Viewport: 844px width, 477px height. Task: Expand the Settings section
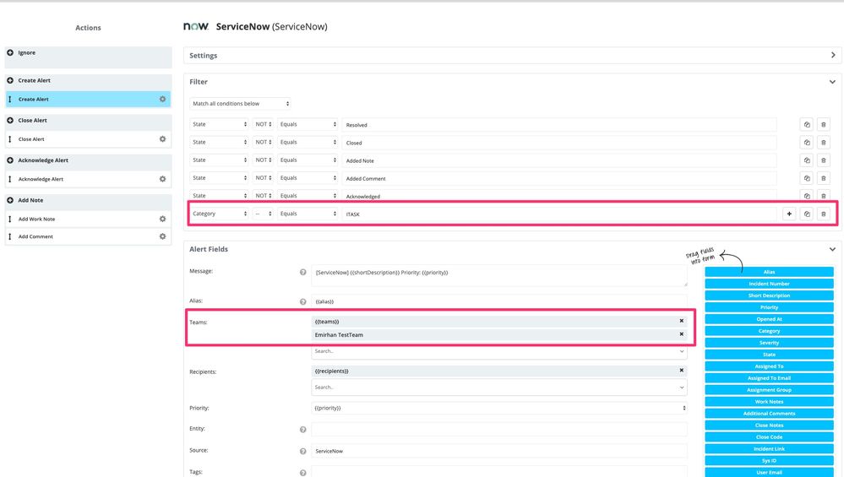833,56
